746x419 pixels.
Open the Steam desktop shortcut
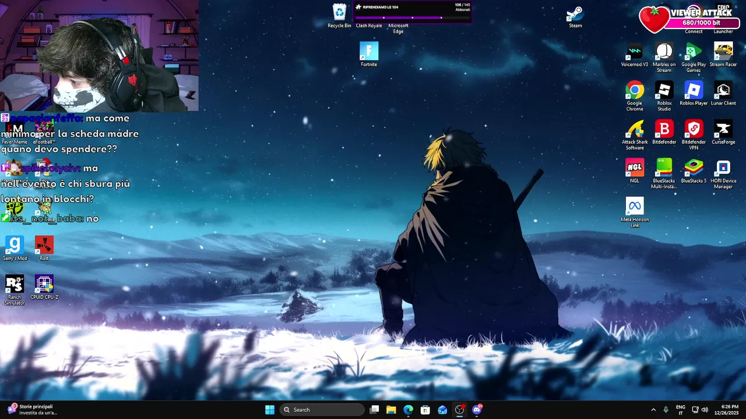575,17
